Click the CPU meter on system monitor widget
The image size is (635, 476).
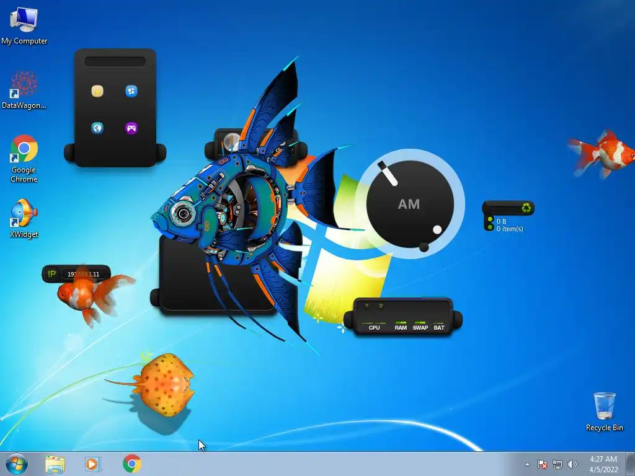tap(374, 327)
